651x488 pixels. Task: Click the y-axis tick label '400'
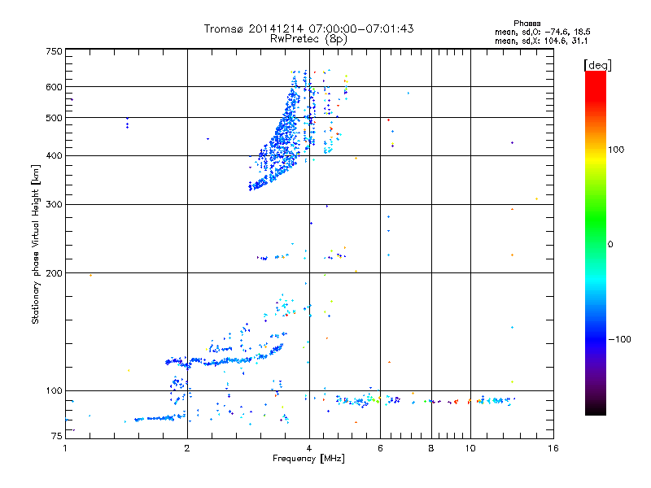coord(55,156)
